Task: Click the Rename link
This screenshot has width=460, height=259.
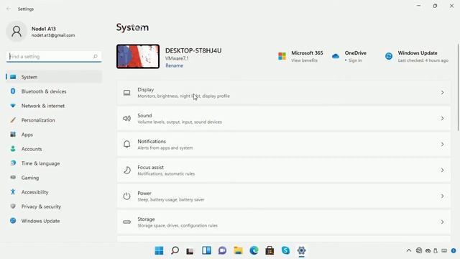Action: click(174, 65)
